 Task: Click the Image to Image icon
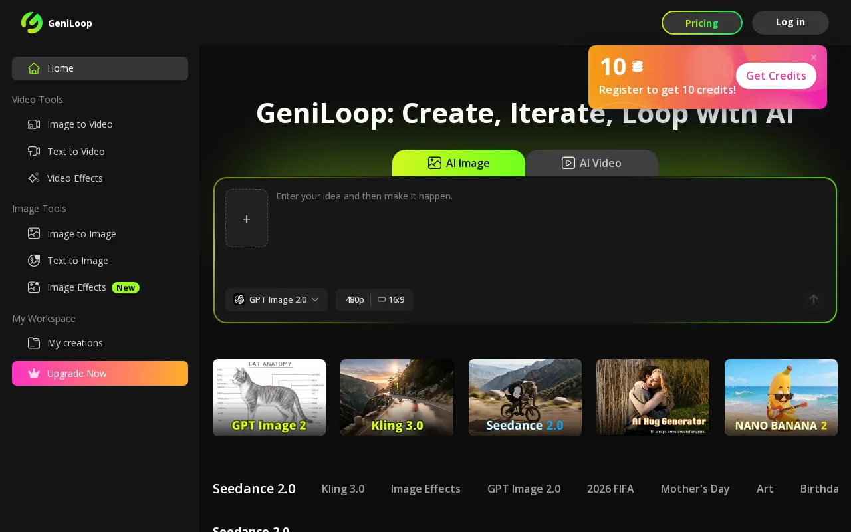click(x=34, y=233)
